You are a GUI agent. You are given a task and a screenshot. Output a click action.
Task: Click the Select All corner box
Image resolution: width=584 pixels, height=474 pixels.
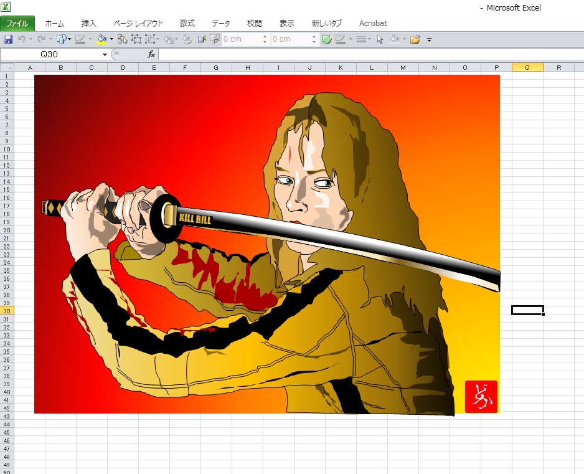pyautogui.click(x=7, y=67)
